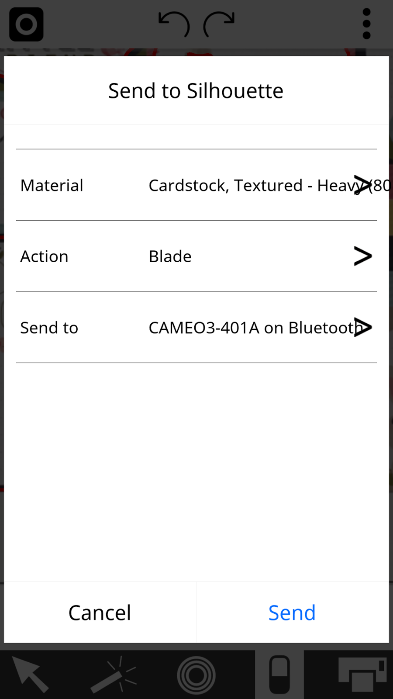Open the Send to row
This screenshot has width=393, height=699.
tap(196, 327)
